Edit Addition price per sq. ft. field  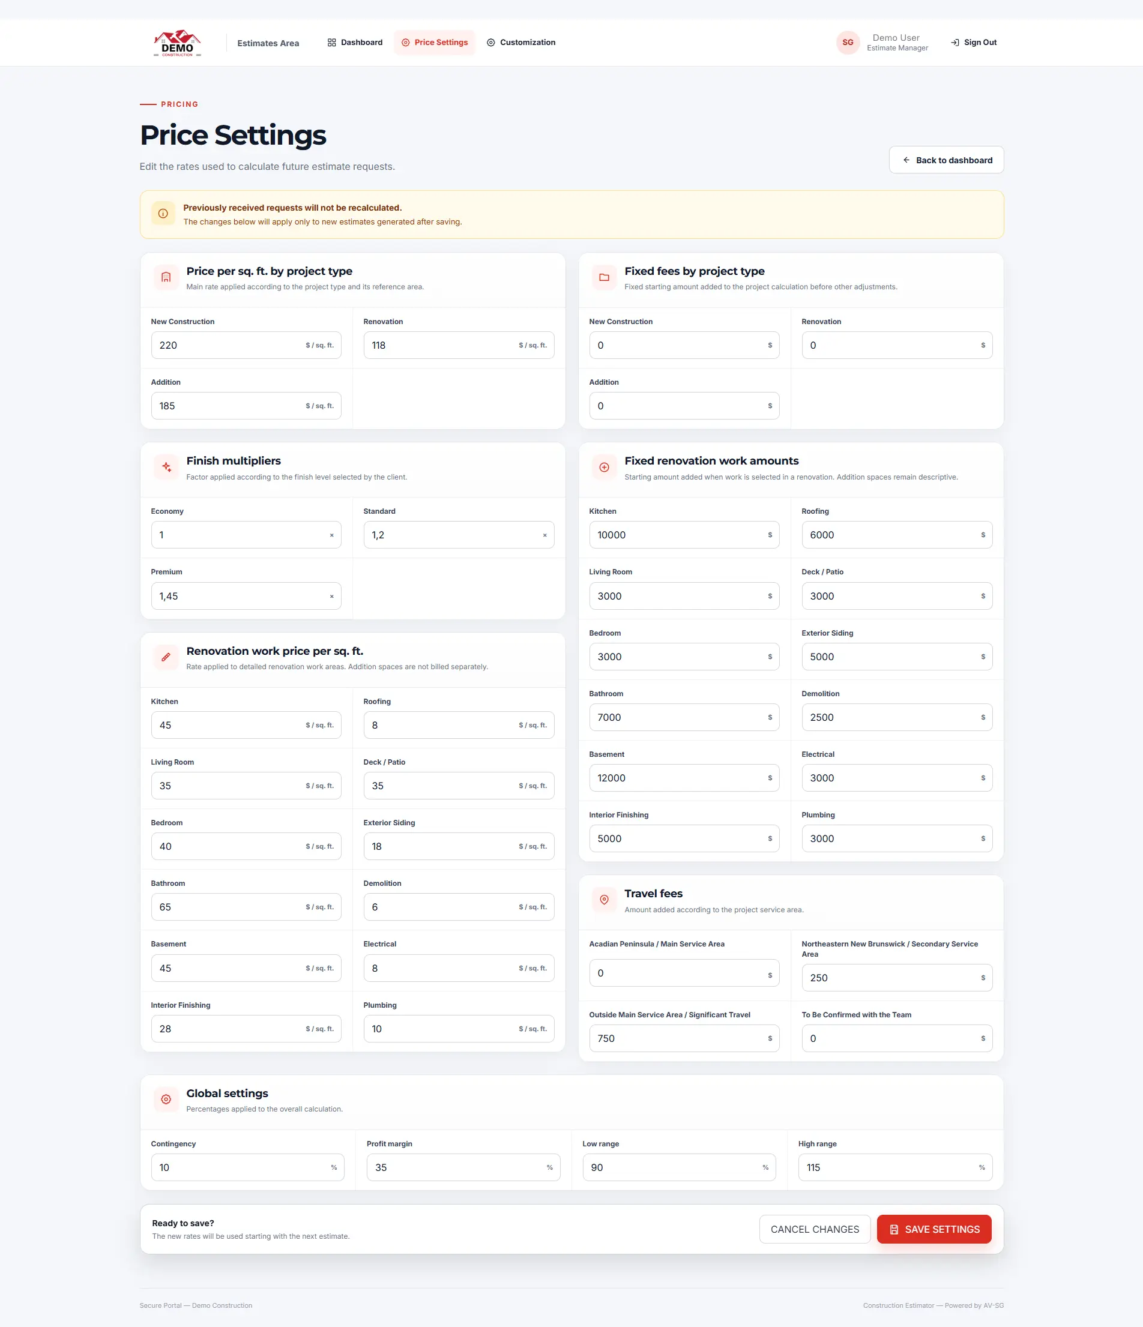coord(246,406)
